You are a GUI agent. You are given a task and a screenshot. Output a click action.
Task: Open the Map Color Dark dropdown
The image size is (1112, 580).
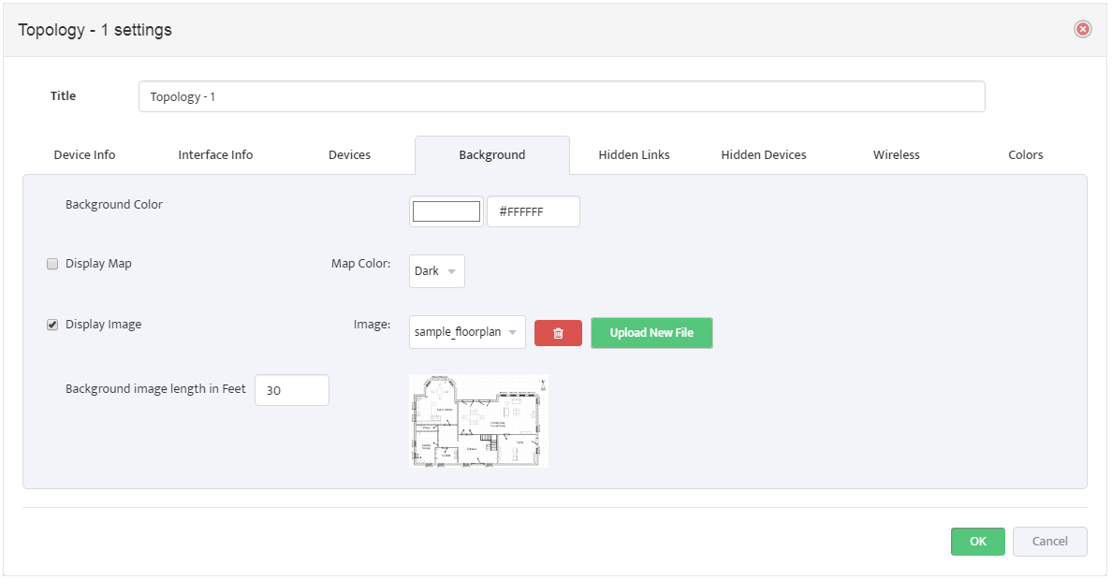[x=437, y=271]
